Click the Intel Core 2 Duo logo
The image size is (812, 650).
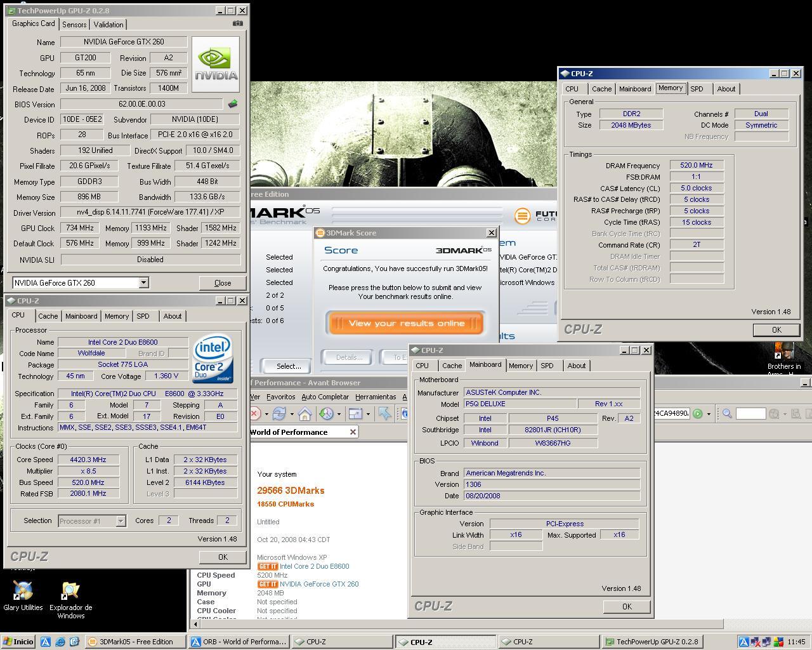tap(213, 359)
